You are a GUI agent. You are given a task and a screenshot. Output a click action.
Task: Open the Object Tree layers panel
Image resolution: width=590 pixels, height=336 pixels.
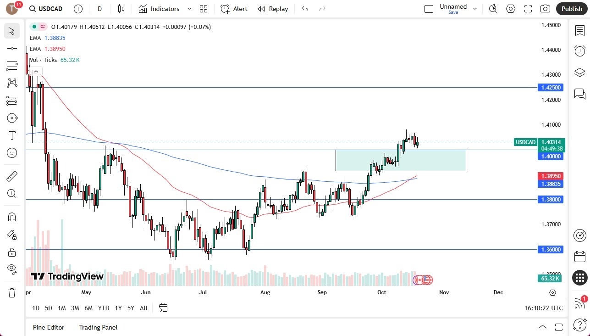coord(579,72)
